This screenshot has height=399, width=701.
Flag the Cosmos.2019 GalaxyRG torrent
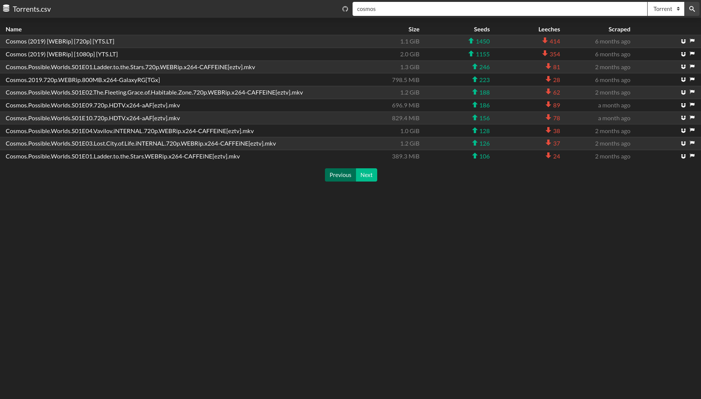tap(692, 79)
